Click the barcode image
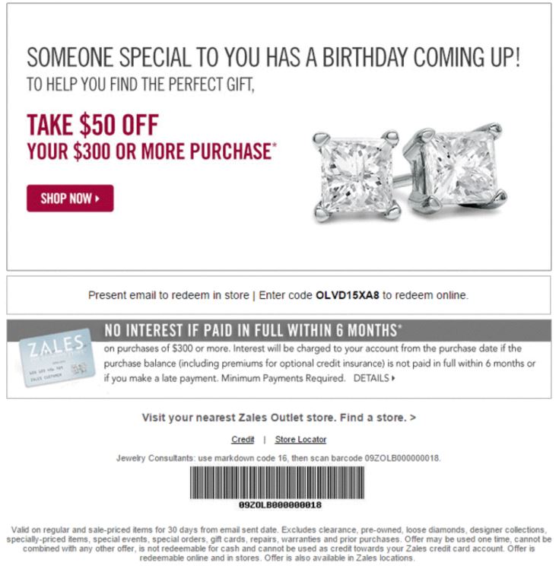Screen dimensions: 559x569 click(x=277, y=482)
